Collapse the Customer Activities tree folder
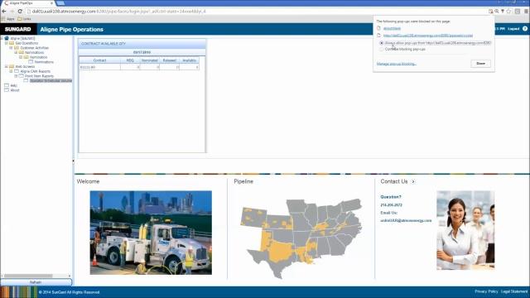The image size is (530, 298). [x=11, y=48]
